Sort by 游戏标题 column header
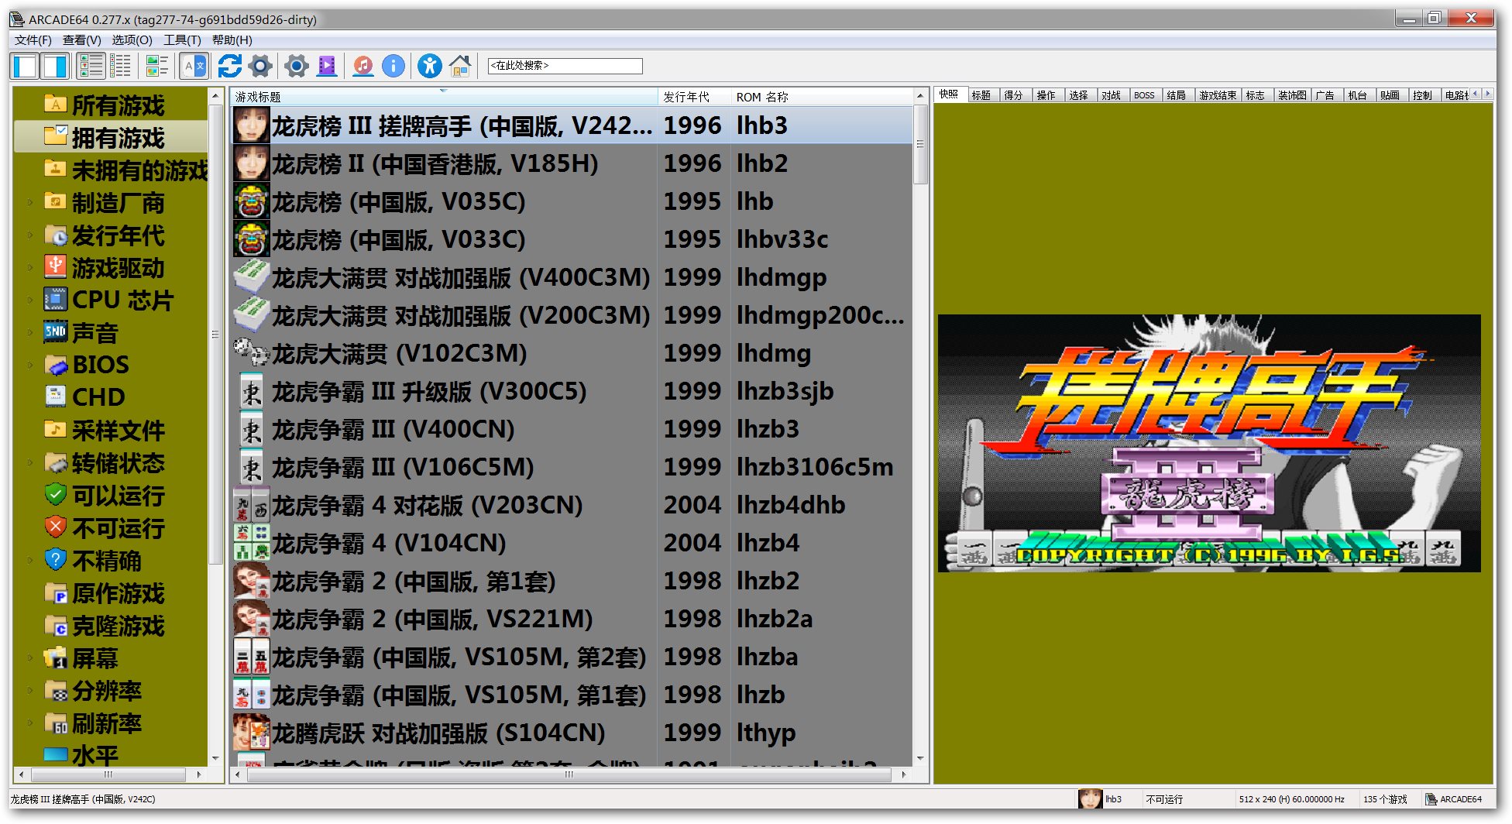1512x824 pixels. tap(444, 97)
